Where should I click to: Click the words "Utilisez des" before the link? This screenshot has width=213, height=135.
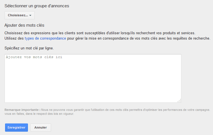[x=14, y=38]
